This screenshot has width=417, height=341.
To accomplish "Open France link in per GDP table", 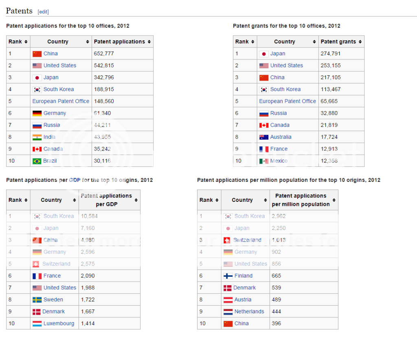I will pos(52,276).
